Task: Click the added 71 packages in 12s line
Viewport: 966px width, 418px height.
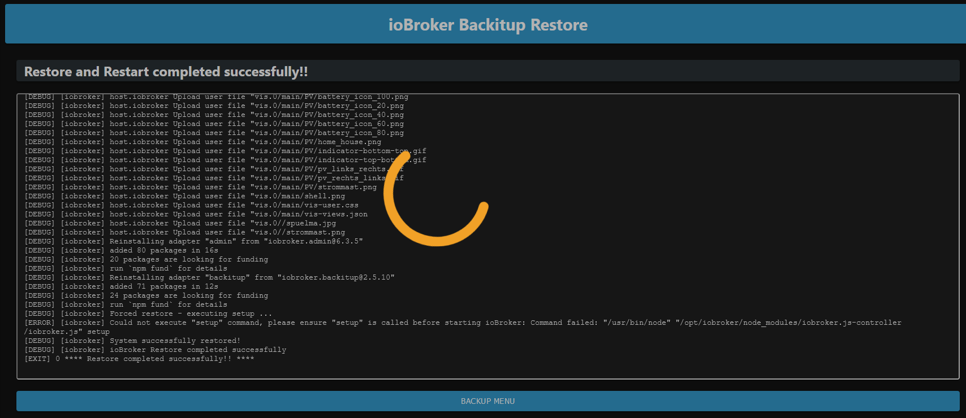Action: pos(121,286)
